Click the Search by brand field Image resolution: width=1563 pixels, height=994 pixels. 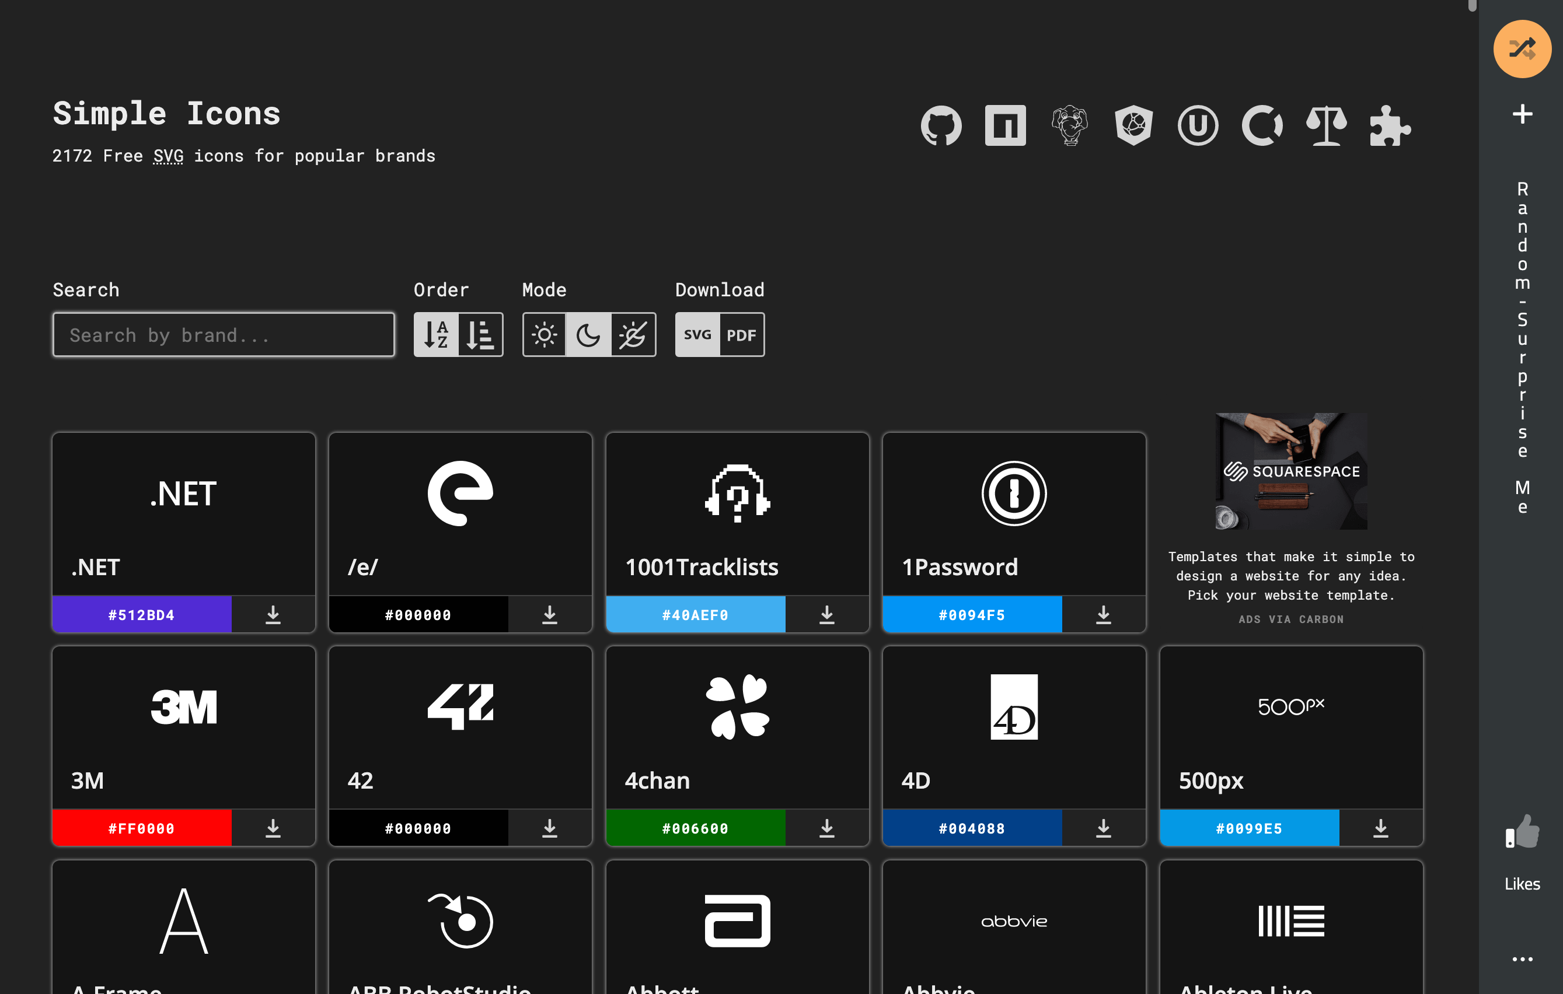point(224,335)
